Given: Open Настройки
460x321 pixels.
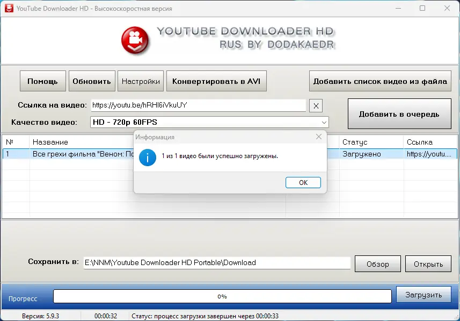Looking at the screenshot, I should click(140, 81).
